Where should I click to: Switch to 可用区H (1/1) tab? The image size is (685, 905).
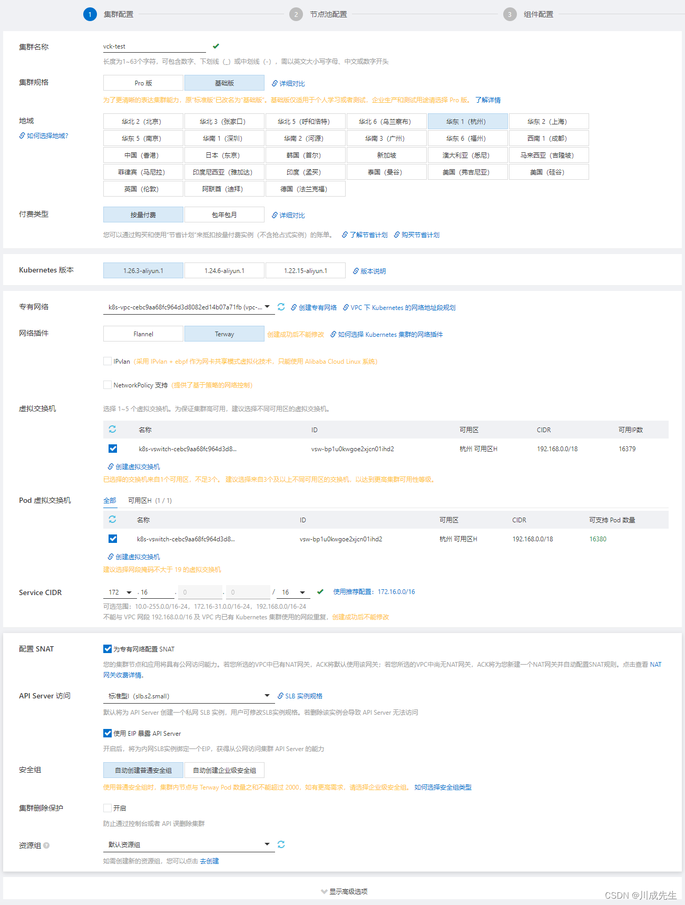pyautogui.click(x=150, y=500)
